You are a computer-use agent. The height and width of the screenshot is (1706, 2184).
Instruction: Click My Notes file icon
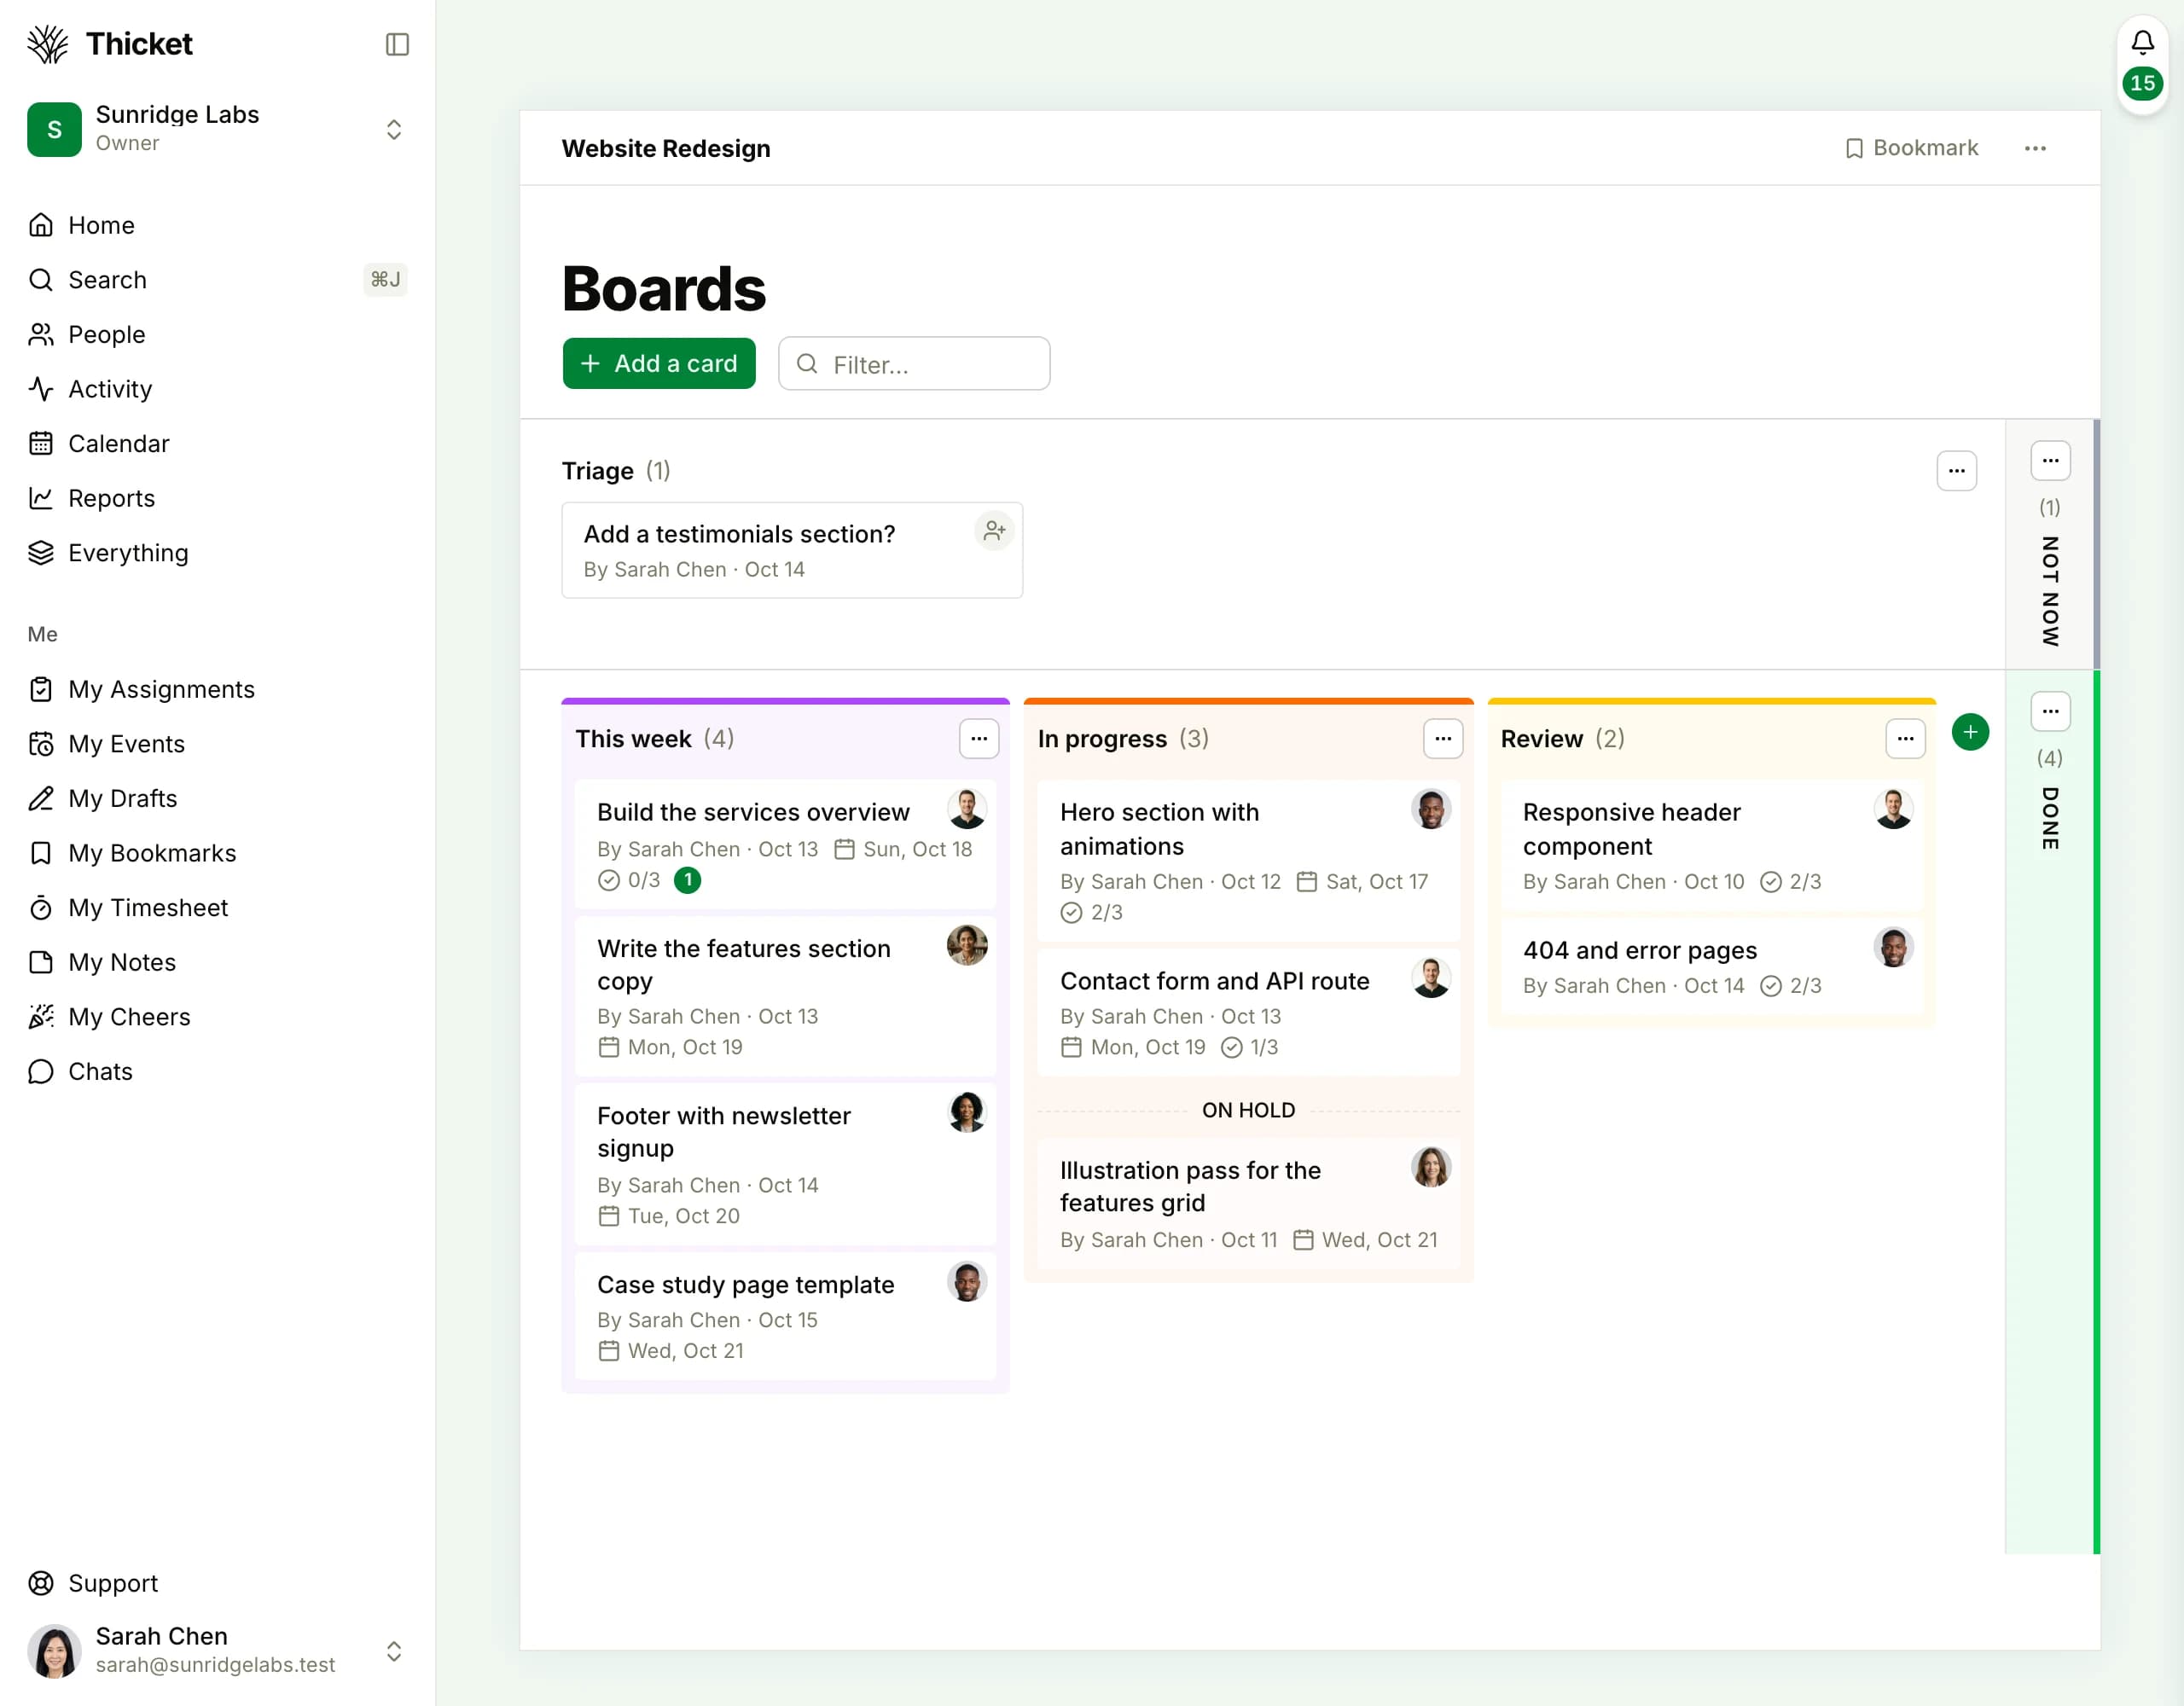pyautogui.click(x=41, y=962)
